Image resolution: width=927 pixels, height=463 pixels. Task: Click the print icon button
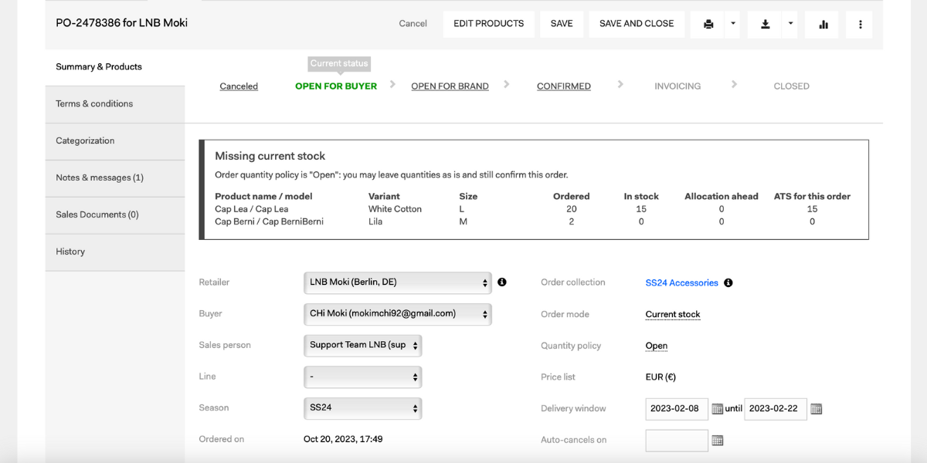[x=708, y=24]
